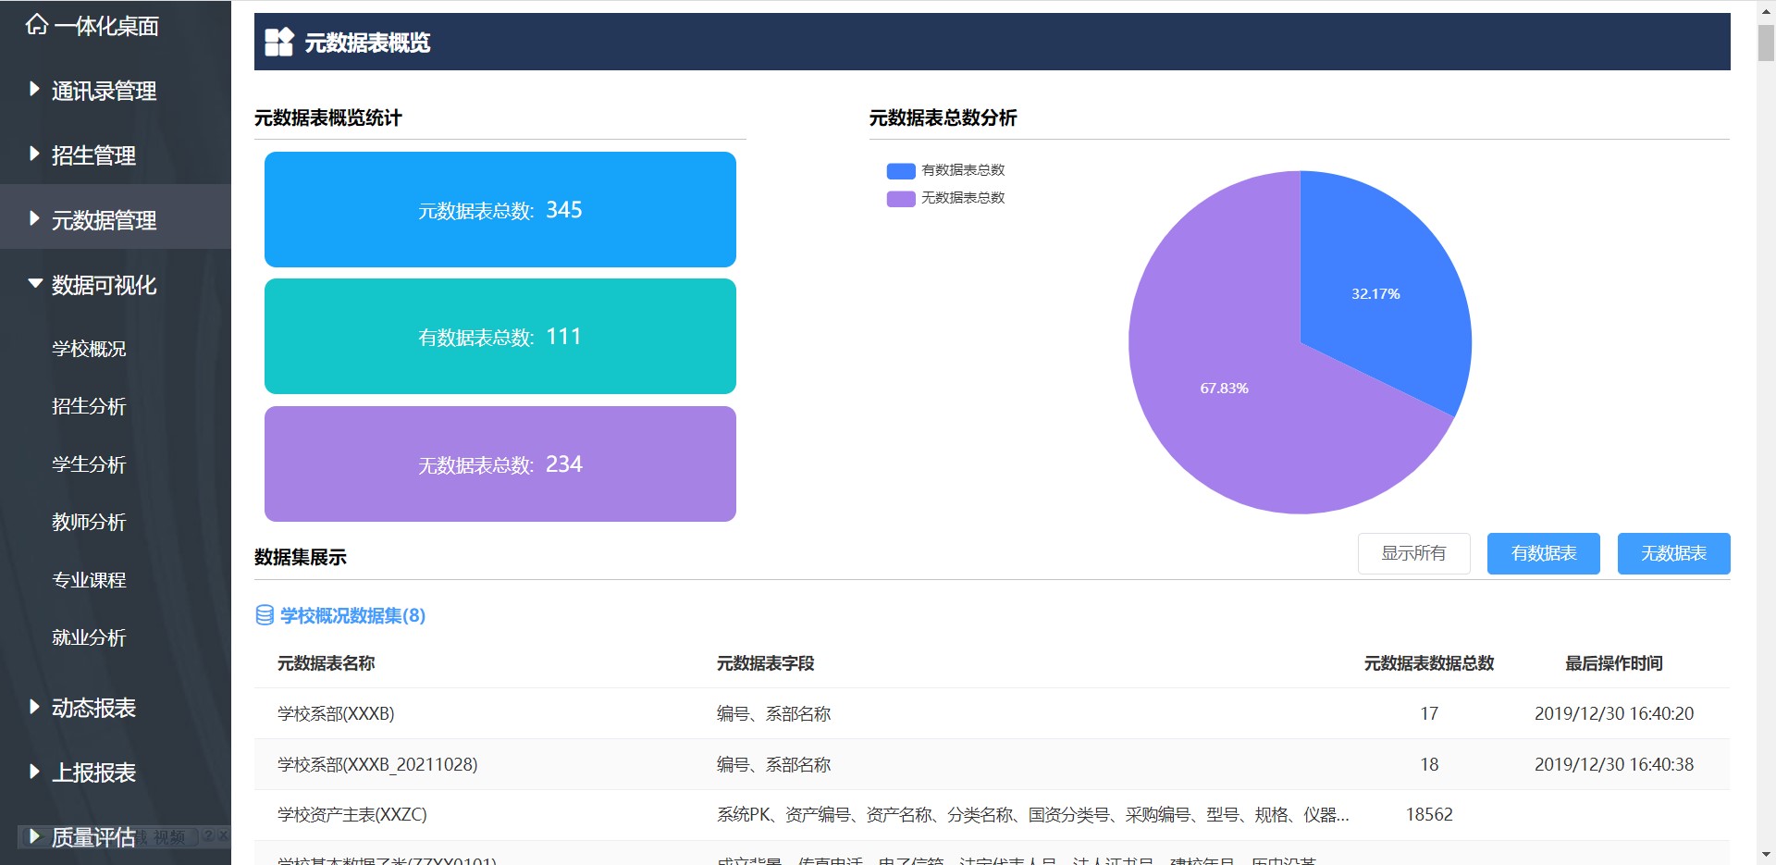The height and width of the screenshot is (865, 1776).
Task: Click the 元数据表概览 header grid icon
Action: tap(278, 42)
